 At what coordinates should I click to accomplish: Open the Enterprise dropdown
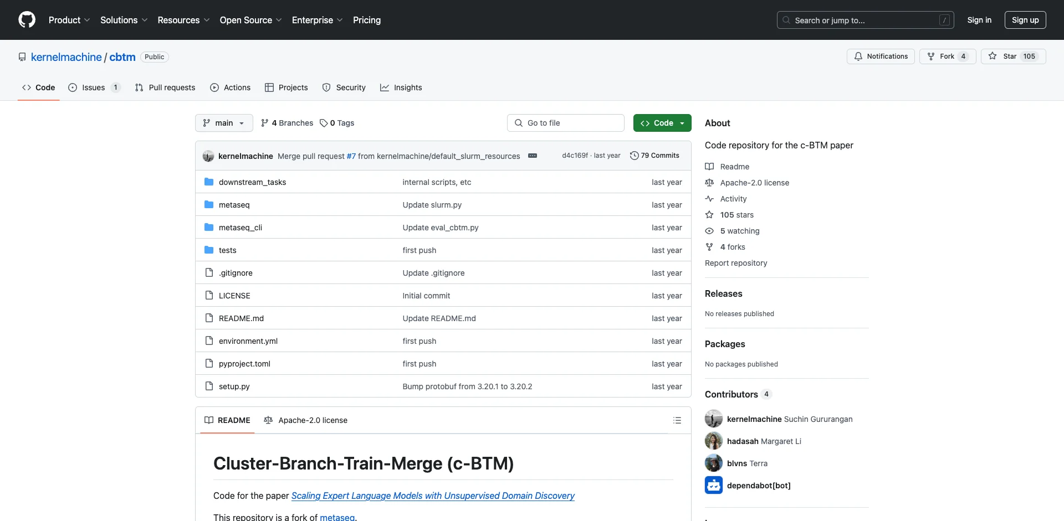click(x=317, y=20)
